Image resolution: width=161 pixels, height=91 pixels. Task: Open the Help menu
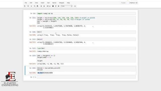68,3
